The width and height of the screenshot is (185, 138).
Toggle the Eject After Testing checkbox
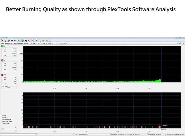pos(2,121)
